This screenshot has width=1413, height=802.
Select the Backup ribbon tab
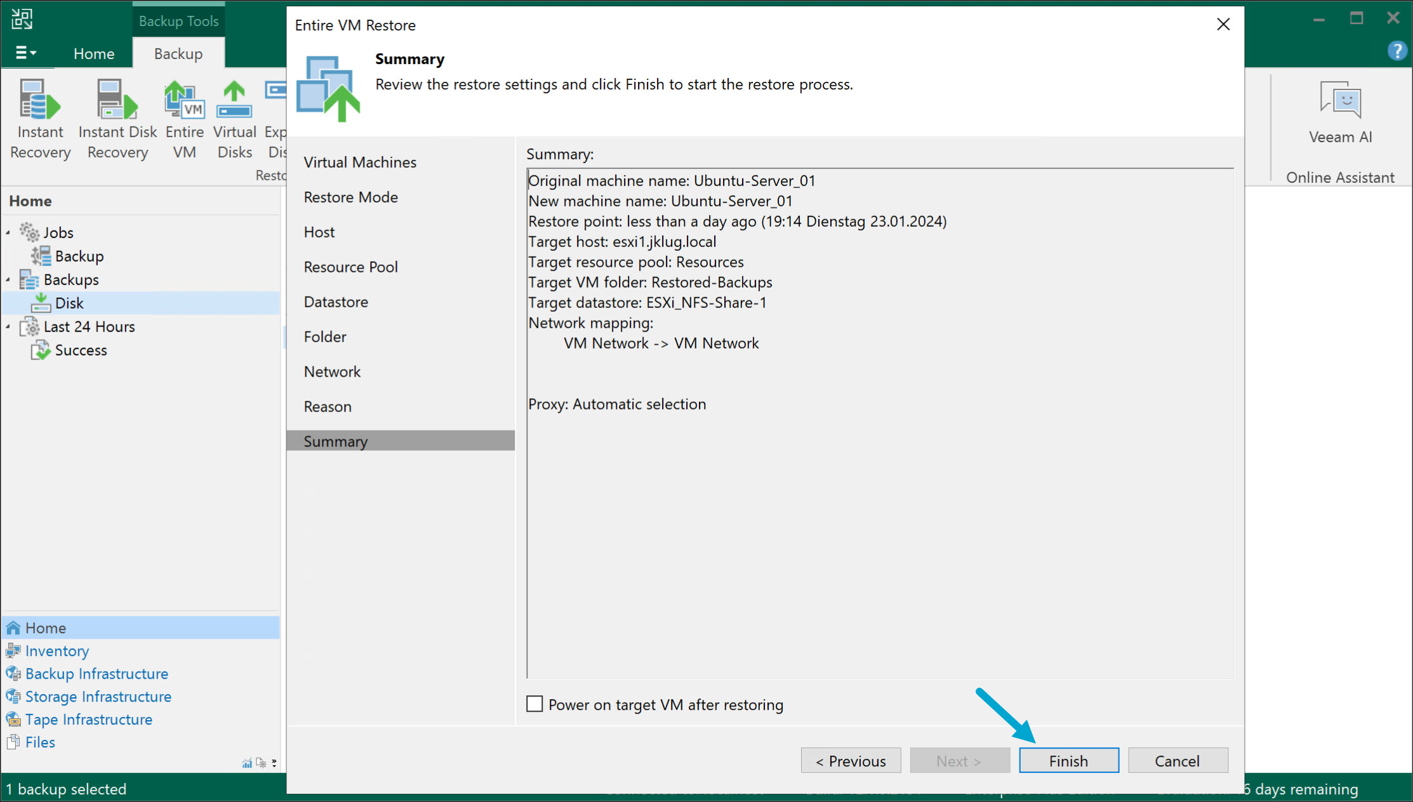tap(178, 54)
